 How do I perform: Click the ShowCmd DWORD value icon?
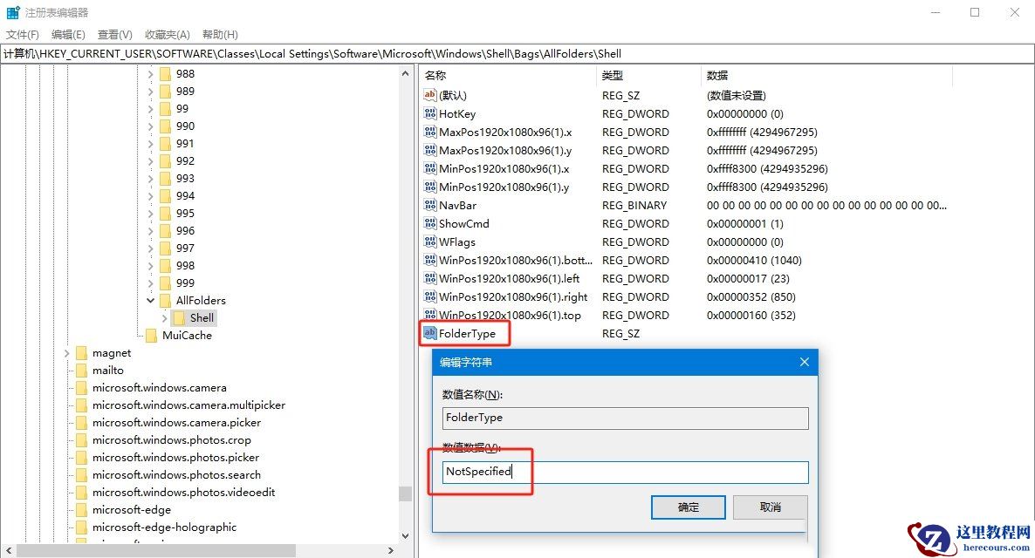[429, 223]
